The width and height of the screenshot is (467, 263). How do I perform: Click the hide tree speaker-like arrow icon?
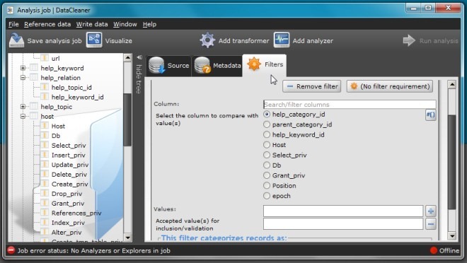pos(139,57)
